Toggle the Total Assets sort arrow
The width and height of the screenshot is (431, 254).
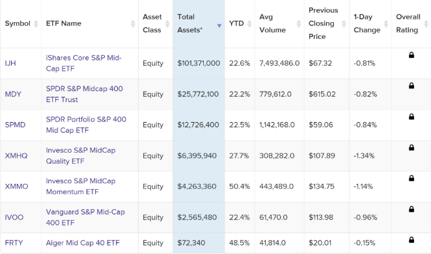(219, 26)
